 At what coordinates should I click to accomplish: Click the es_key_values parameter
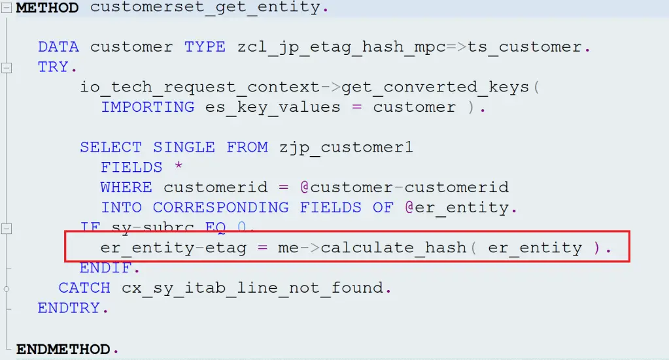point(273,107)
